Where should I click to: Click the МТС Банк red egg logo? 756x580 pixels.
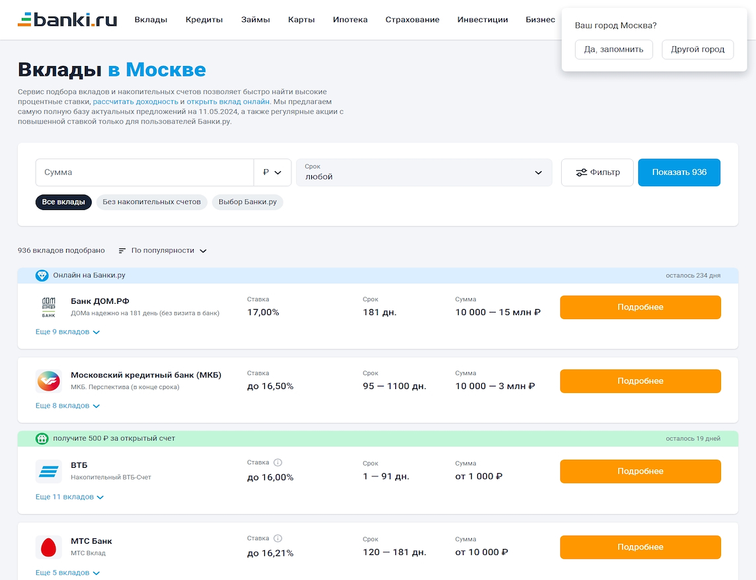[49, 547]
